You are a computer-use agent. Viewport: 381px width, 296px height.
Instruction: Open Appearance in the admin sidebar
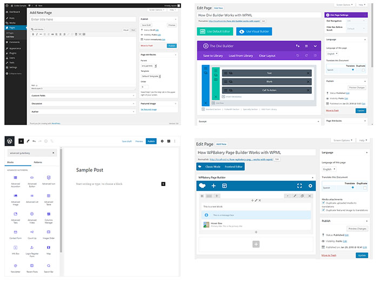click(16, 49)
